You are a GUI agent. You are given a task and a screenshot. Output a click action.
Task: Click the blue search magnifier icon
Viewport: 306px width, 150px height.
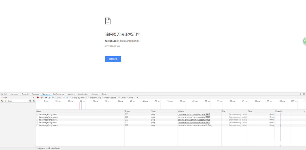pos(53,98)
